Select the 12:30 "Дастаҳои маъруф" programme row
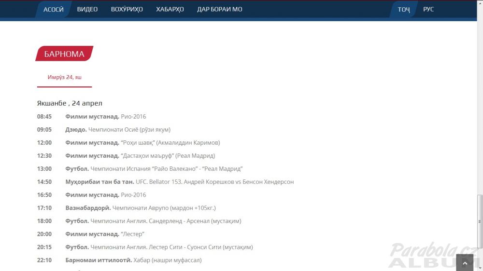This screenshot has height=271, width=483. (x=126, y=156)
